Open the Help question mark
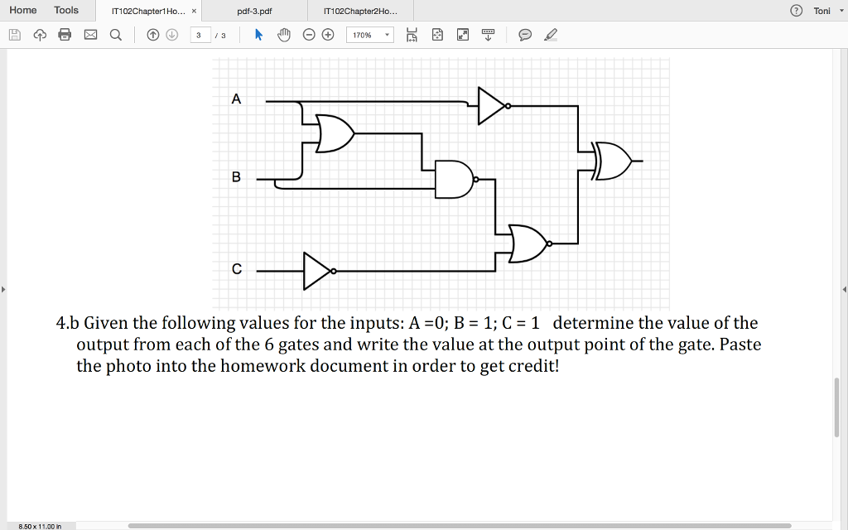 point(797,11)
